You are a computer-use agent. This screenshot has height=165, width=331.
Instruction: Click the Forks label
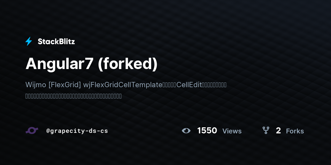pos(295,131)
